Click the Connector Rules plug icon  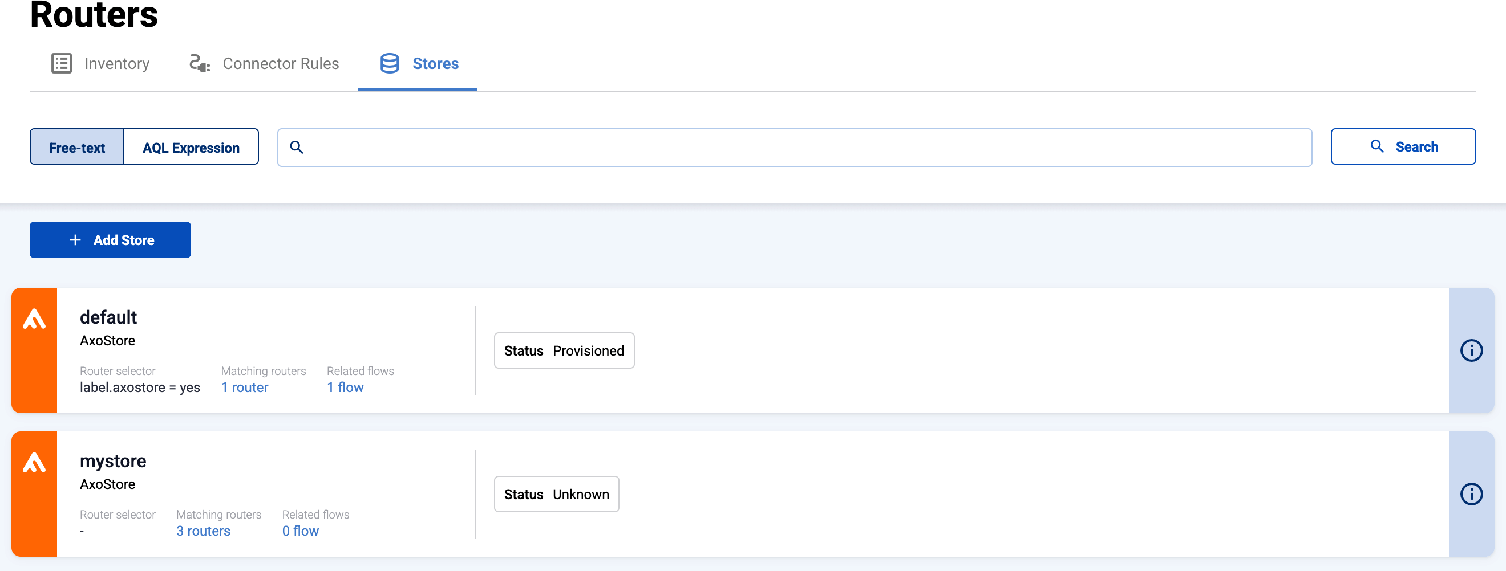point(199,63)
